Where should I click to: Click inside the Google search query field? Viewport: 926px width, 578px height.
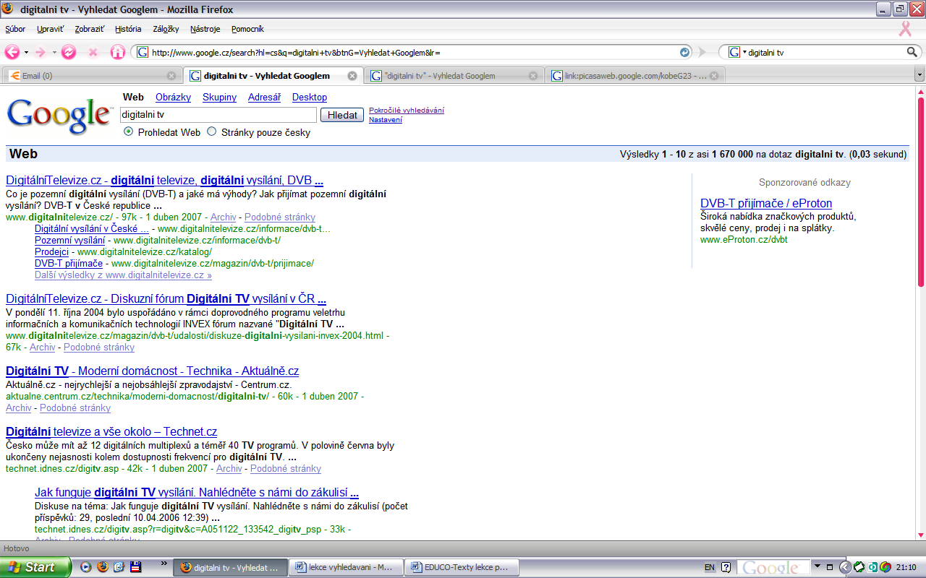218,115
